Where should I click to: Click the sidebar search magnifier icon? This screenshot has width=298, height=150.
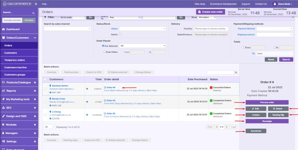[x=33, y=13]
